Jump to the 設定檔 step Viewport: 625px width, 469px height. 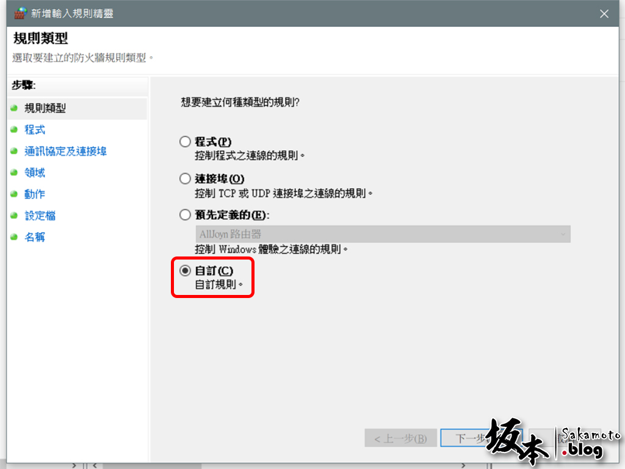pyautogui.click(x=40, y=216)
